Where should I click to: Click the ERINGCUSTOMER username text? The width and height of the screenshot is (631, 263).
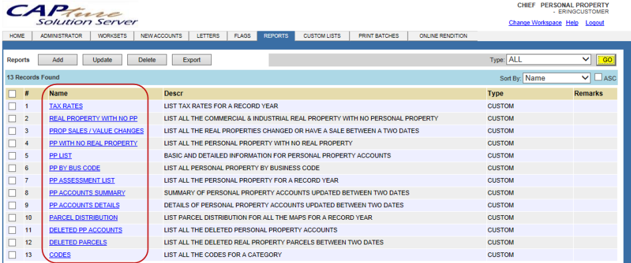click(584, 12)
